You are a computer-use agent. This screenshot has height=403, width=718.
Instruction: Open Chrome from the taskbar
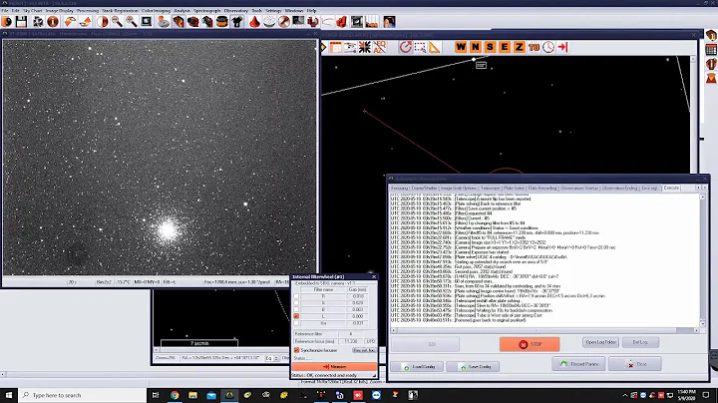click(175, 395)
